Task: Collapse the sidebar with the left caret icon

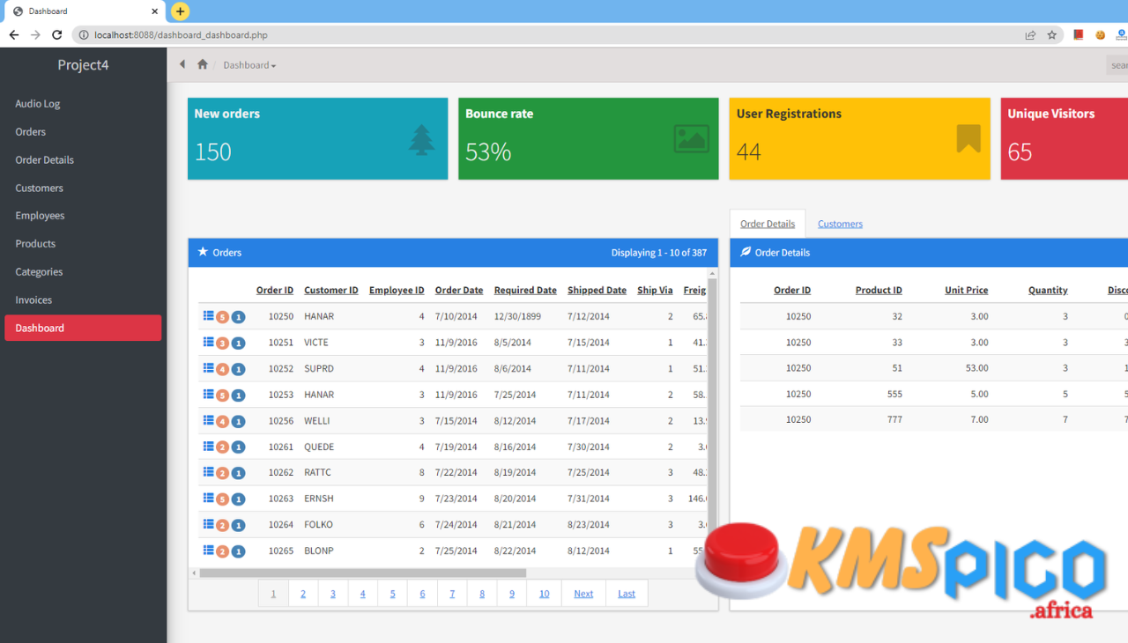Action: [182, 64]
